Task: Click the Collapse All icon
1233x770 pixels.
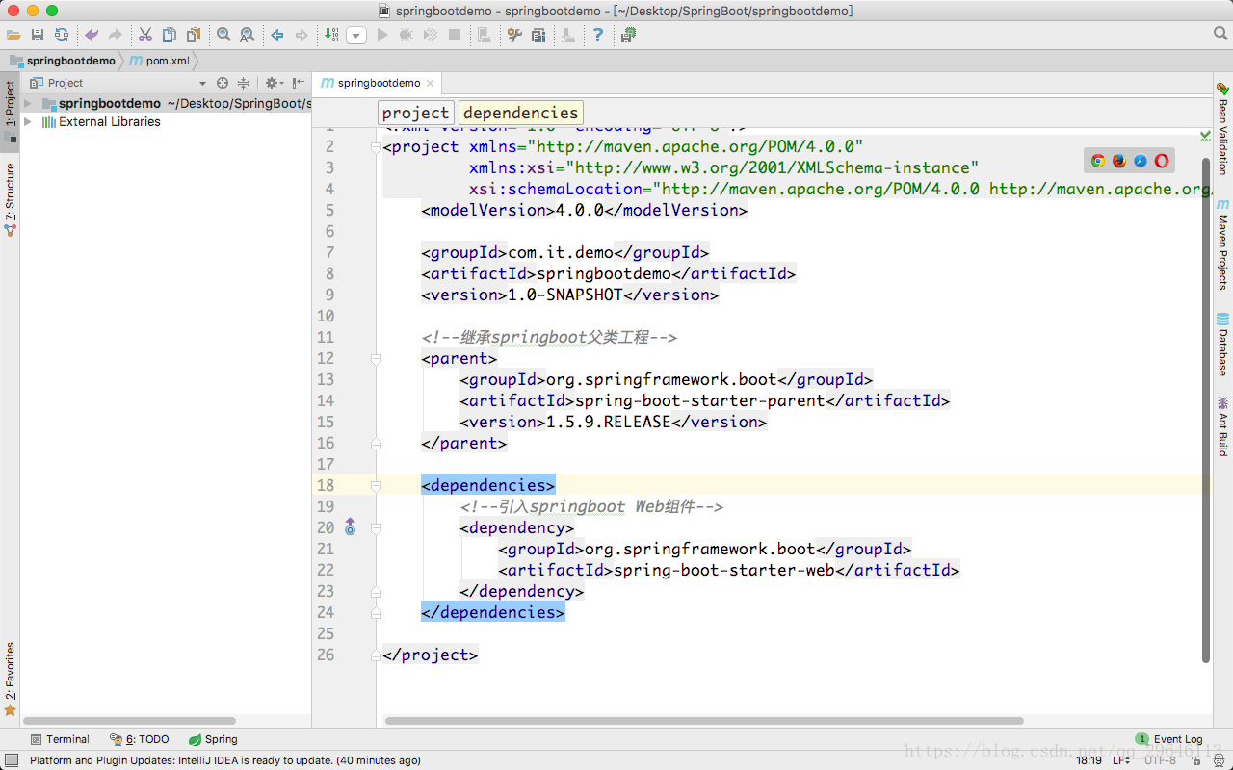Action: pyautogui.click(x=243, y=83)
